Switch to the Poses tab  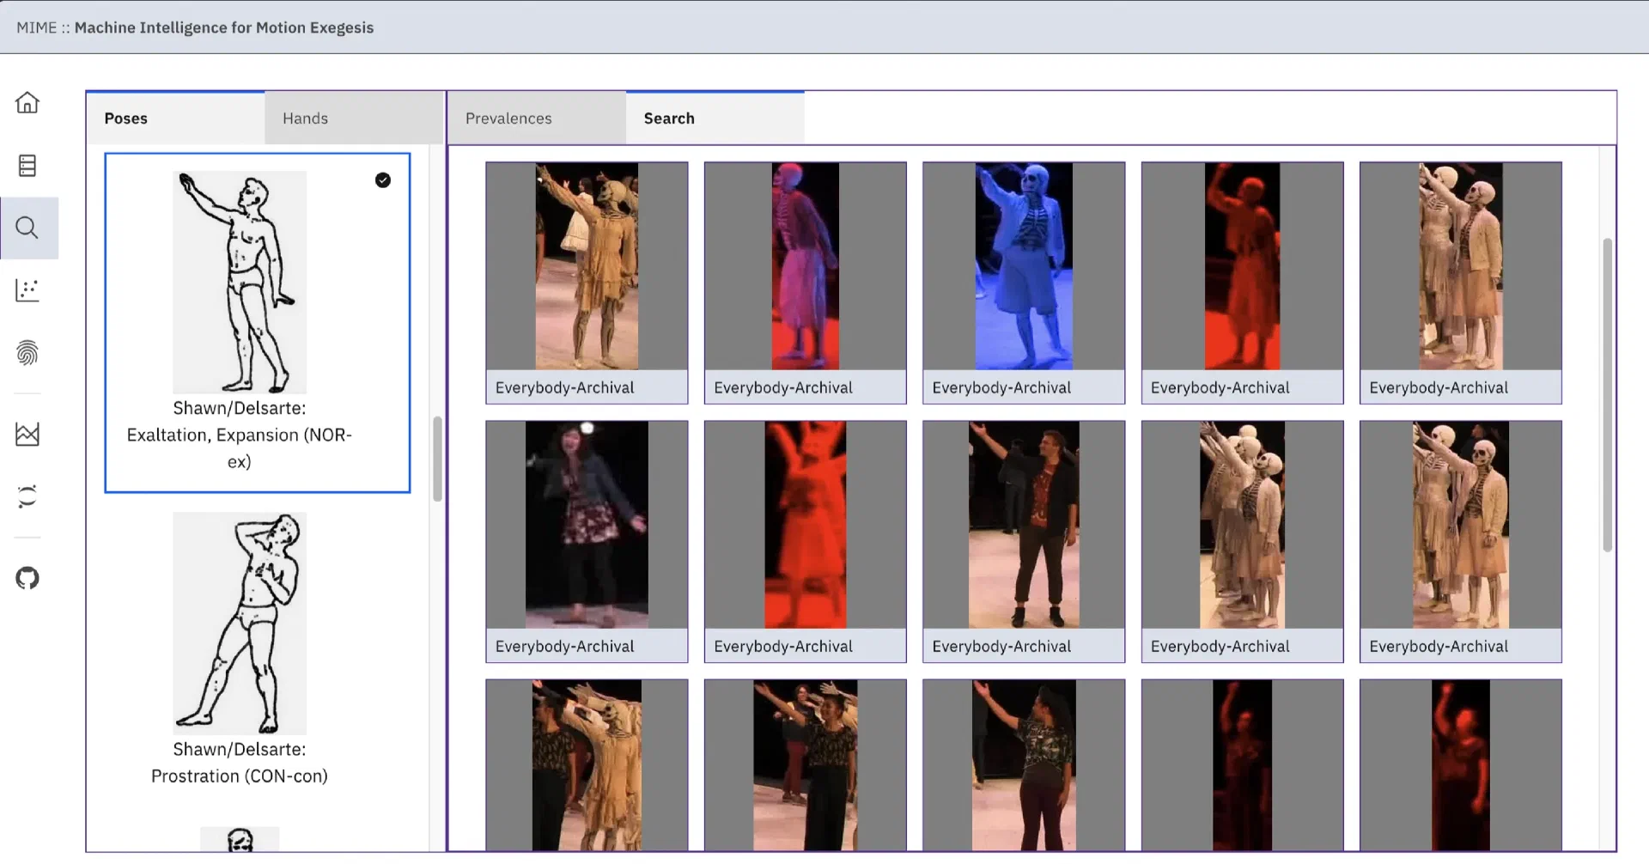[x=175, y=118]
